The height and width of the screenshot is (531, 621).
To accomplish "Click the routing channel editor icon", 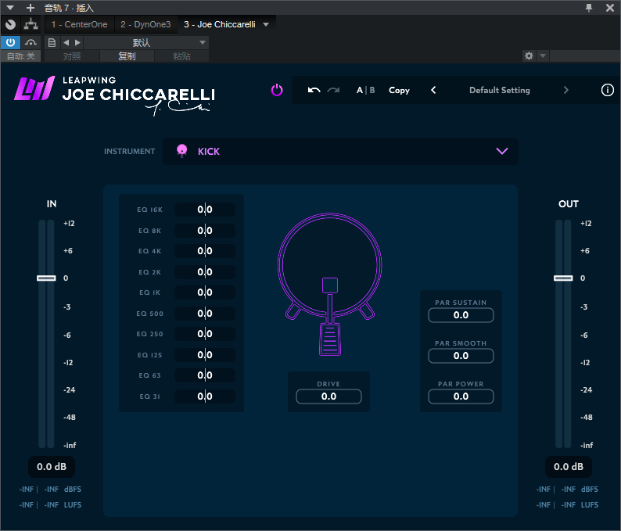I will [31, 24].
